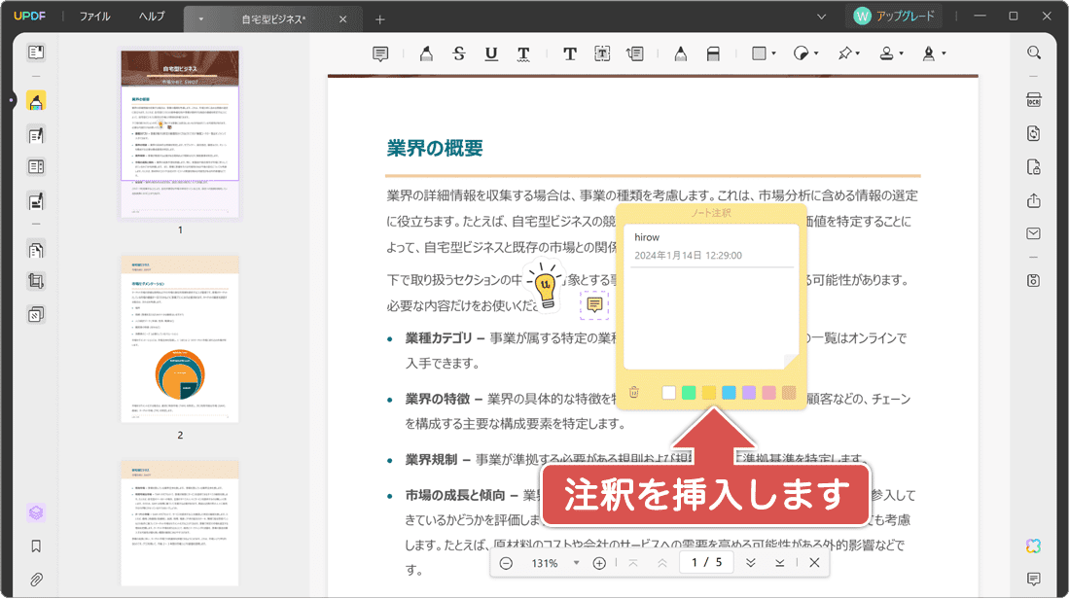Pick the green note color swatch
This screenshot has width=1070, height=599.
(x=689, y=393)
